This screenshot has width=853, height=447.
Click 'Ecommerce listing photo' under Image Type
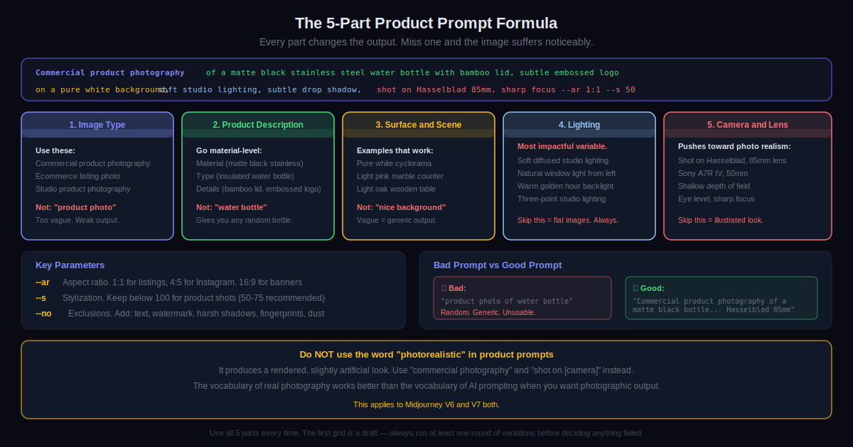[78, 176]
